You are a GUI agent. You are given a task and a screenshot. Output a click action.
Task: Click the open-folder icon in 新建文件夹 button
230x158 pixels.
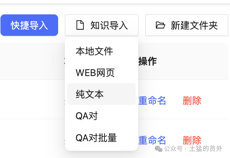[x=160, y=25]
